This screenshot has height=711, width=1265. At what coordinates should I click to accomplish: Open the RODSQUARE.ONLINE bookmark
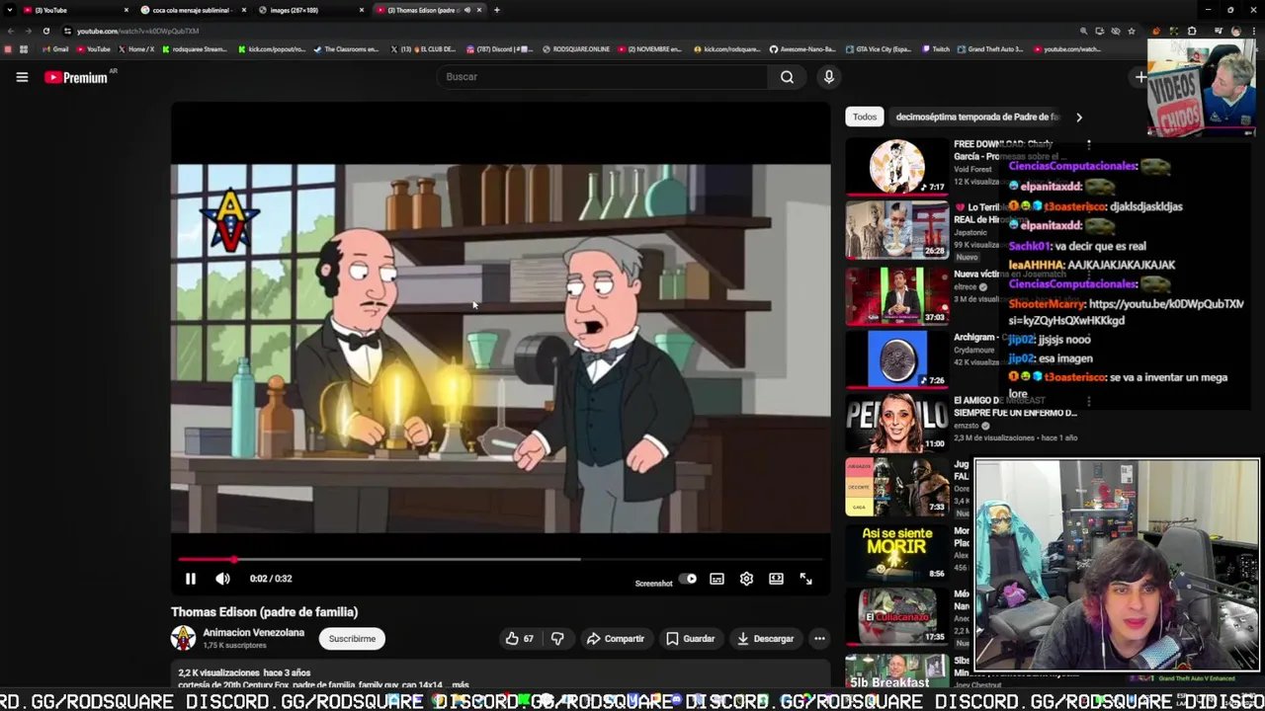pyautogui.click(x=576, y=49)
